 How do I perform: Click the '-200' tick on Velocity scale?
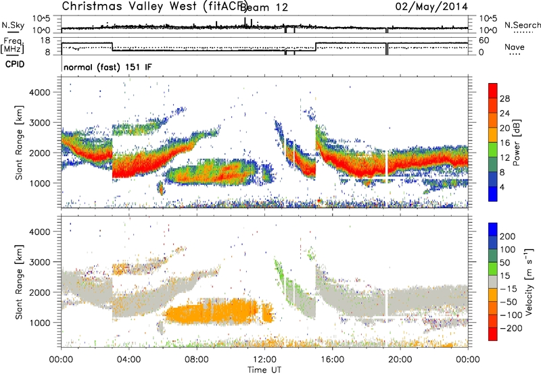pos(511,328)
